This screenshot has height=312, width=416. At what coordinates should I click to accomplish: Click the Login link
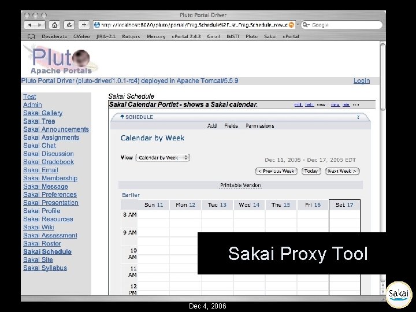click(x=362, y=81)
